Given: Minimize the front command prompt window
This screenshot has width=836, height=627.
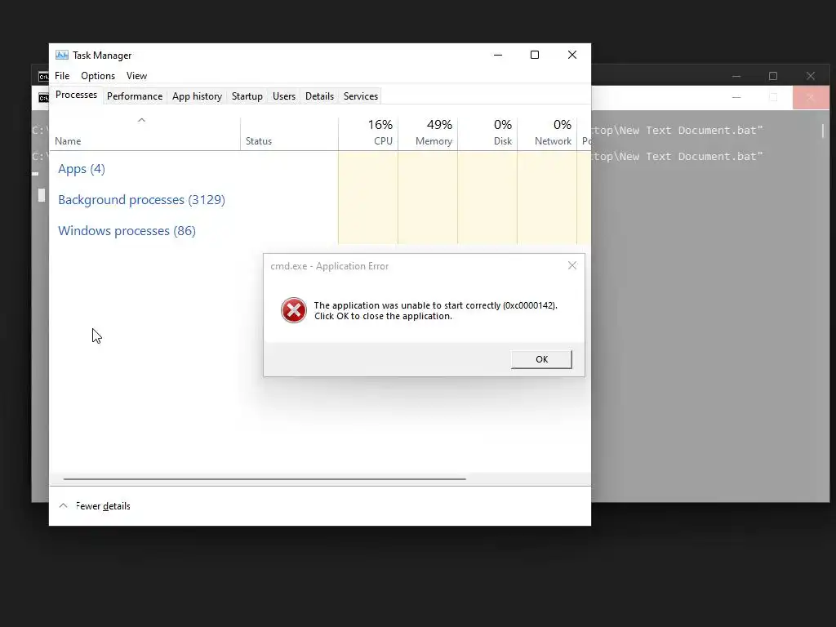Looking at the screenshot, I should pos(736,98).
